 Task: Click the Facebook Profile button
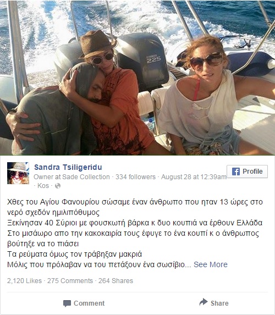248,172
